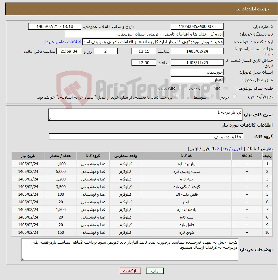Click the resize handle of description textarea
This screenshot has height=280, width=278.
coord(50,119)
